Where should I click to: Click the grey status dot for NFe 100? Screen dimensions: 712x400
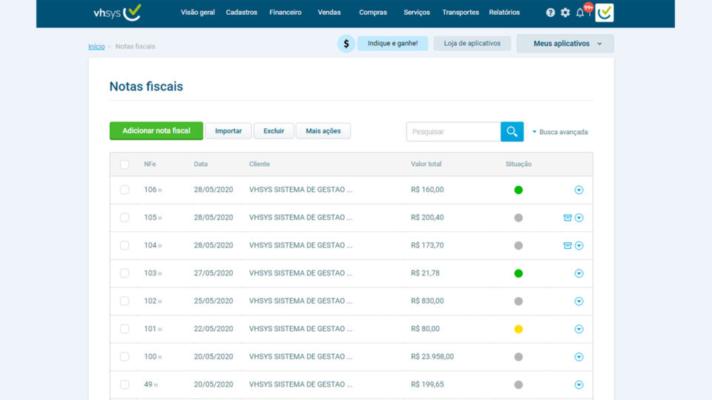tap(518, 357)
